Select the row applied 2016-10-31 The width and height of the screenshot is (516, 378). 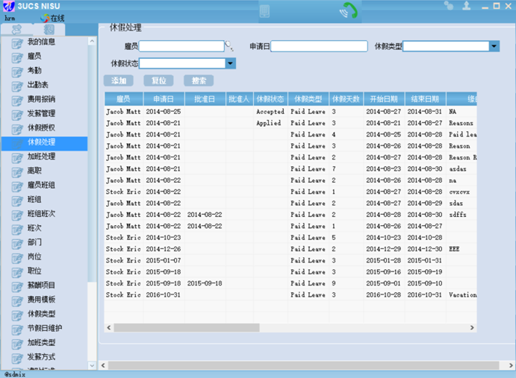click(290, 294)
